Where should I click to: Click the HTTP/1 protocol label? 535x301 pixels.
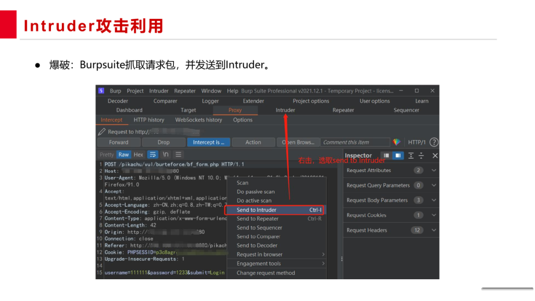click(x=417, y=142)
